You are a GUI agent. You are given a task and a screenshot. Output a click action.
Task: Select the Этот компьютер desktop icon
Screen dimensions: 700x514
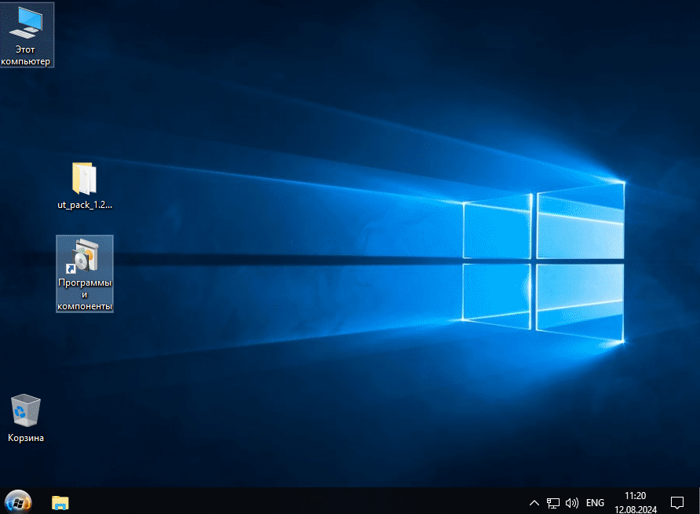[x=27, y=22]
